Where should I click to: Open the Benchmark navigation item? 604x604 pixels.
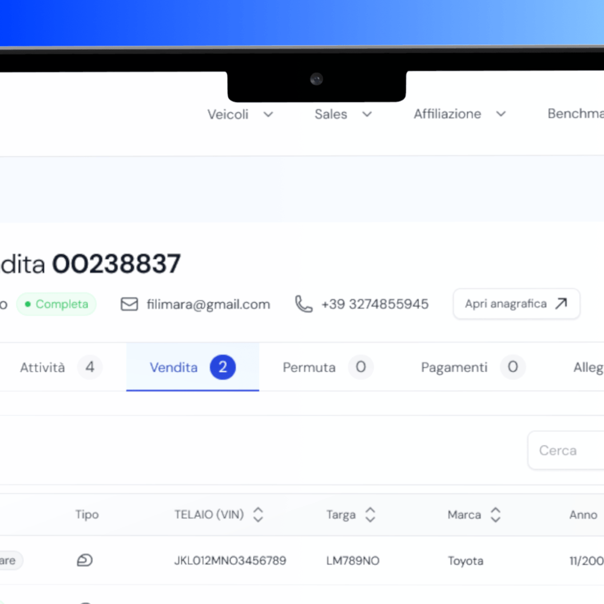[x=575, y=113]
